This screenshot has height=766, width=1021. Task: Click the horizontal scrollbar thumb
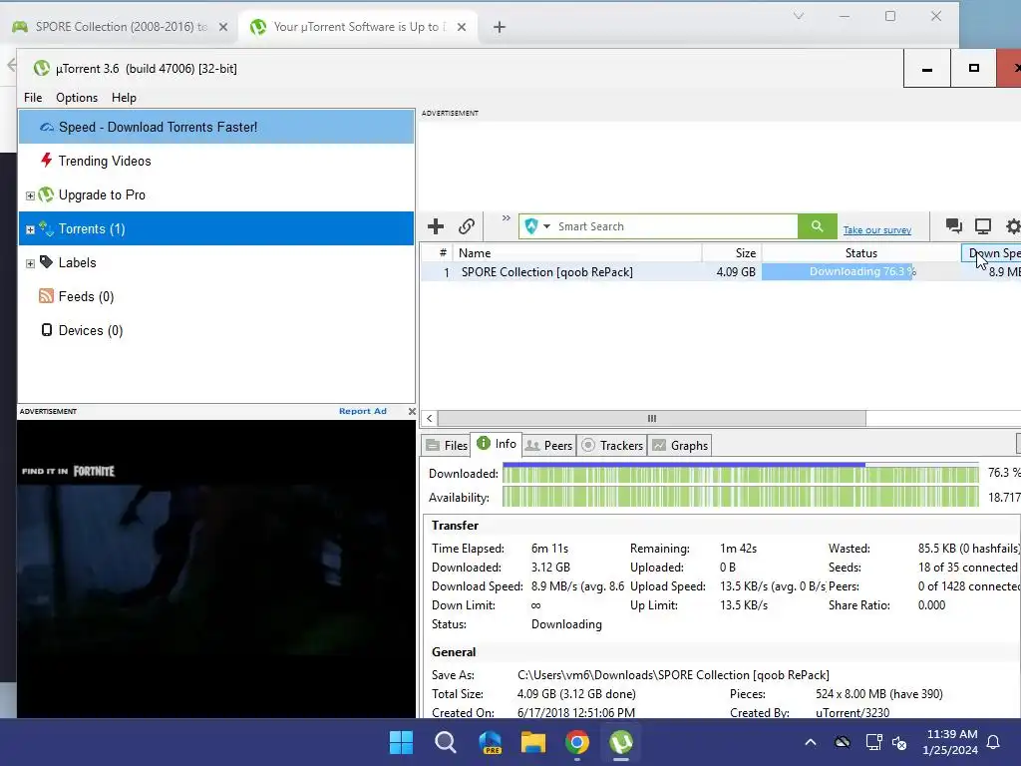pos(652,418)
